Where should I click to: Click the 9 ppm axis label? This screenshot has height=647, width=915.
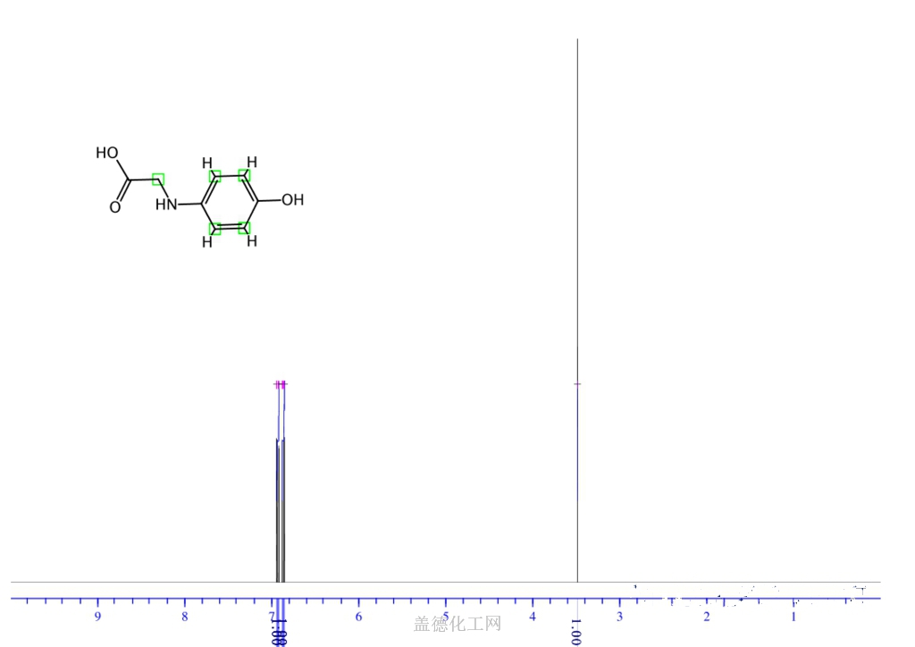pyautogui.click(x=97, y=617)
